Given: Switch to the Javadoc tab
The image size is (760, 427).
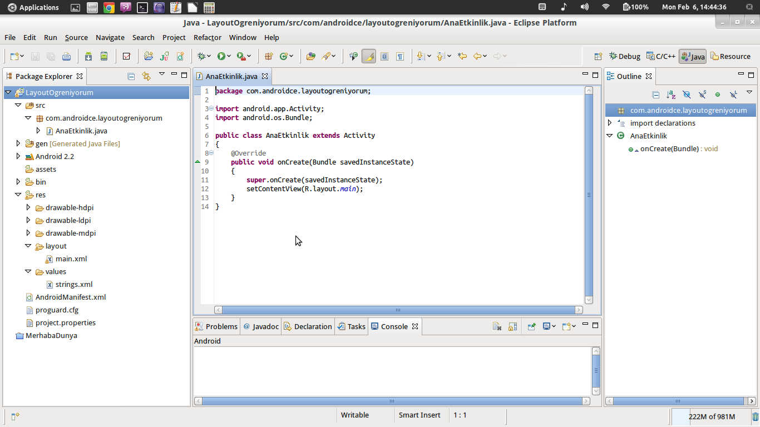Looking at the screenshot, I should (x=261, y=326).
